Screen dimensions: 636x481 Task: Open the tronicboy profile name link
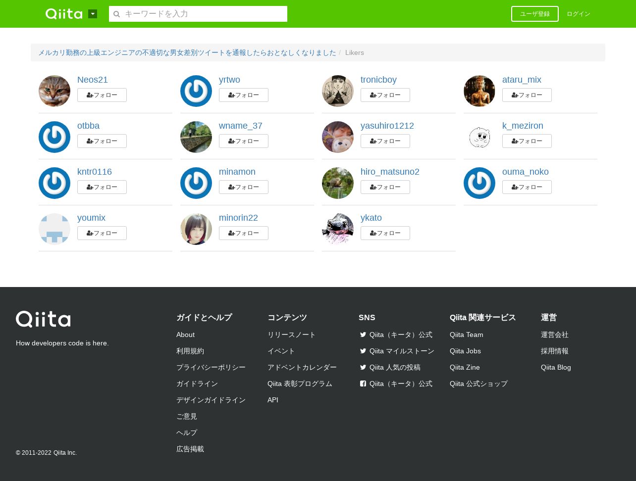coord(378,80)
